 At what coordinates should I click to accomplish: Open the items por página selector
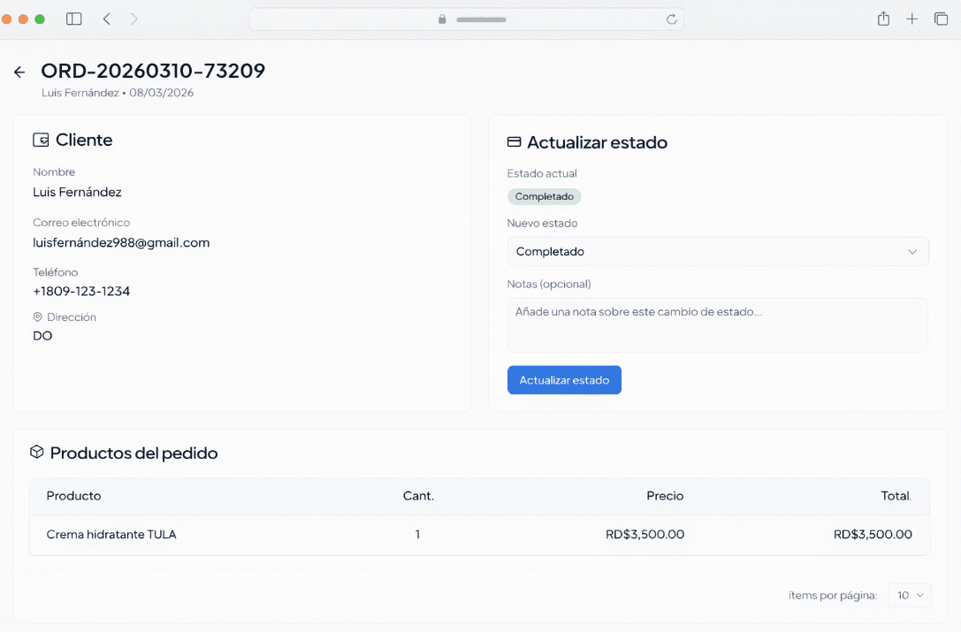coord(910,595)
